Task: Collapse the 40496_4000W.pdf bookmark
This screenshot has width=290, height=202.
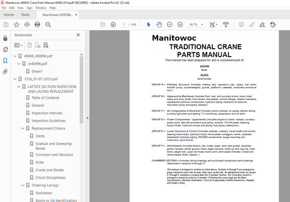Action: tap(15, 56)
